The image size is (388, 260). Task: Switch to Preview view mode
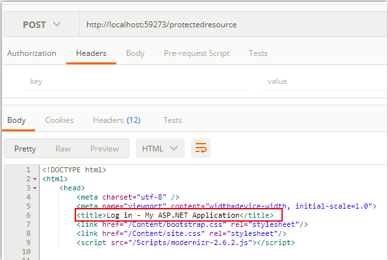tap(105, 148)
